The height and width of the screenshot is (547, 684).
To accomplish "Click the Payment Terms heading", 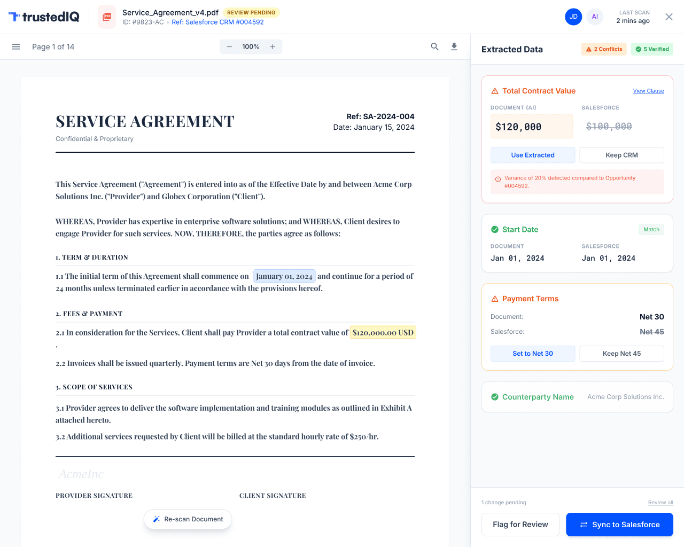I will [530, 299].
